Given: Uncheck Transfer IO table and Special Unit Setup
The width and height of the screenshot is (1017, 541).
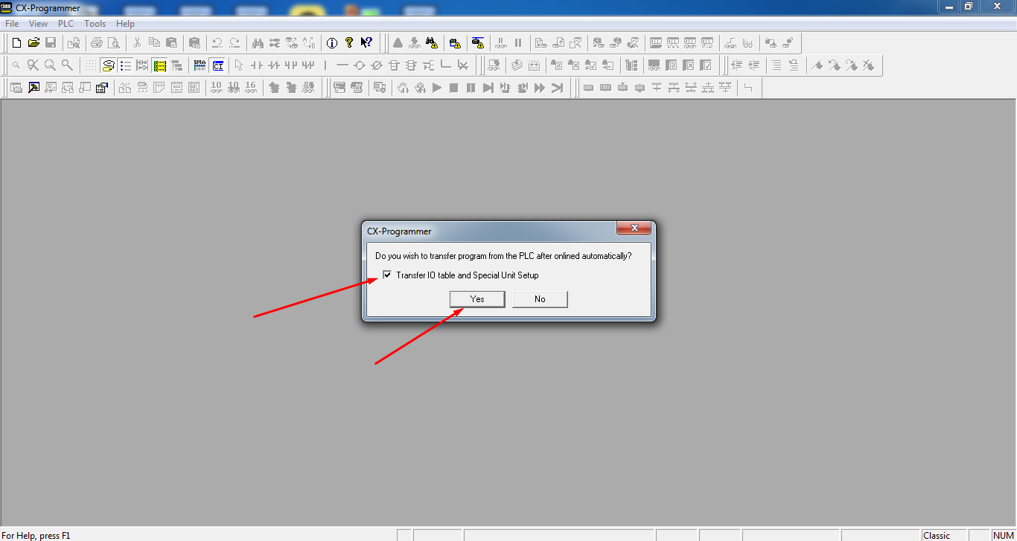Looking at the screenshot, I should (x=386, y=275).
